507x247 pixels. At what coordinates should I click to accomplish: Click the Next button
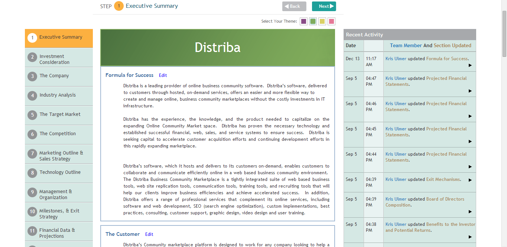[324, 6]
